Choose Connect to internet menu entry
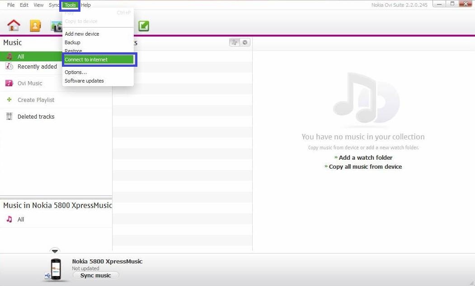 [99, 60]
